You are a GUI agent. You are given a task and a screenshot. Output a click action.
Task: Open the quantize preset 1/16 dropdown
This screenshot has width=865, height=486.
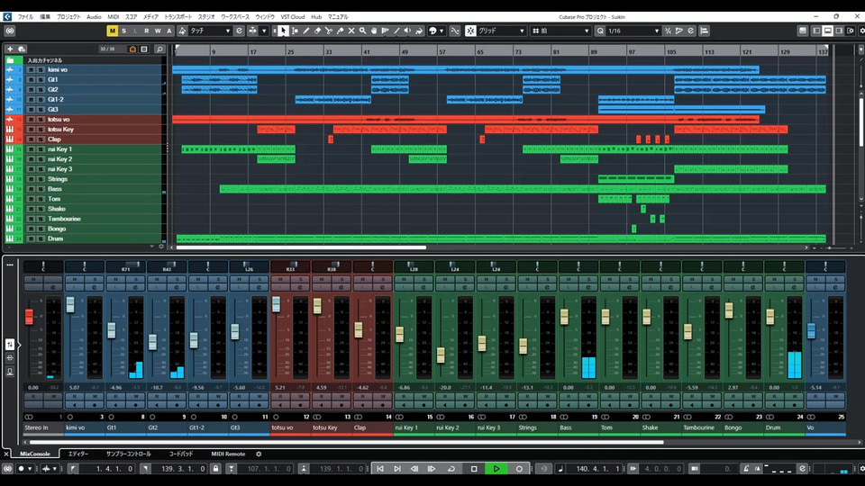point(633,31)
